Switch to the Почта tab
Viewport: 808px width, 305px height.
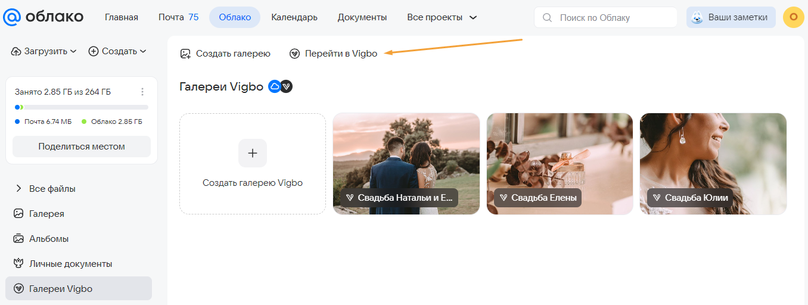tap(178, 17)
